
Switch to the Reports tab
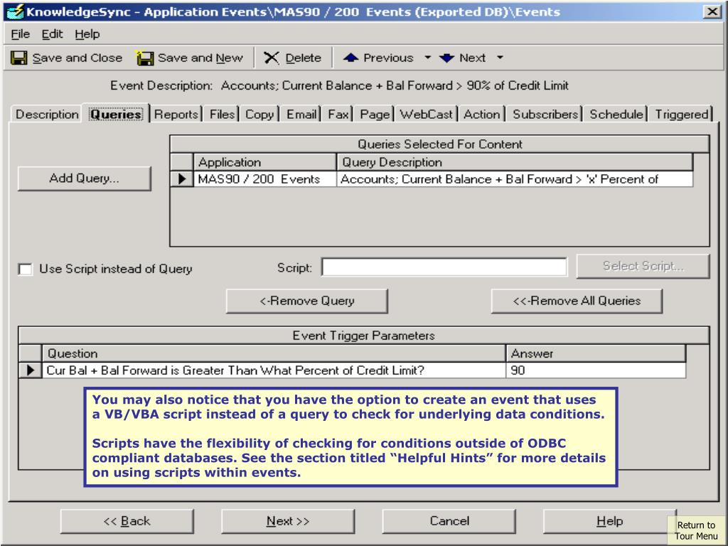(176, 114)
